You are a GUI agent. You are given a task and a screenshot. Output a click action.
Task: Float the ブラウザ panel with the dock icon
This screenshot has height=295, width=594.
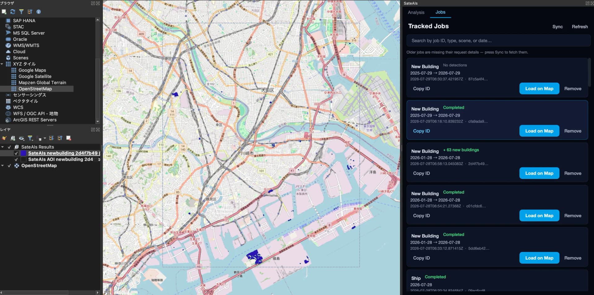(93, 3)
